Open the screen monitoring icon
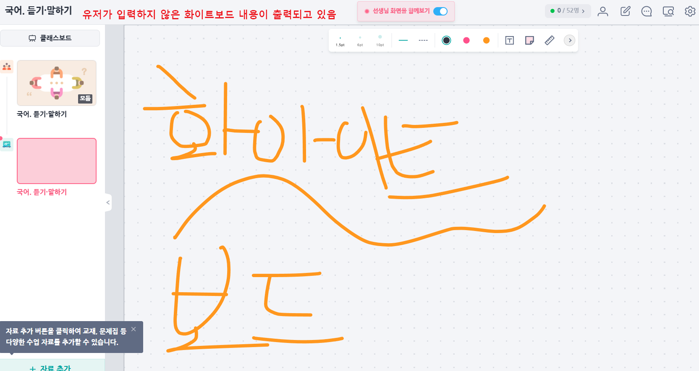Viewport: 699px width, 371px height. [668, 11]
